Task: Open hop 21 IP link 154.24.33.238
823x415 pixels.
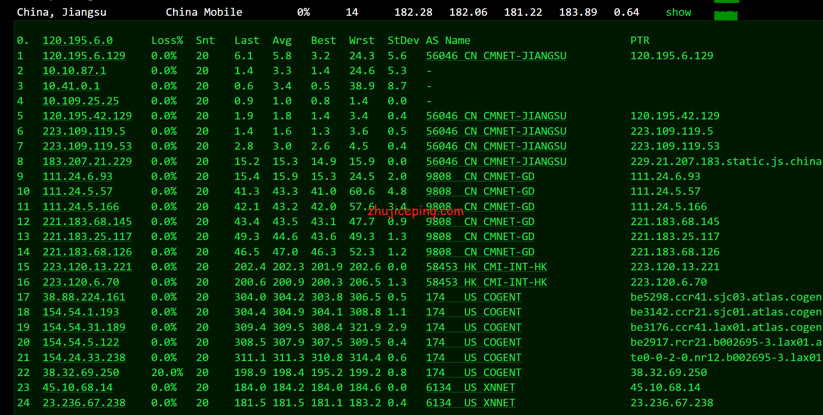Action: tap(84, 358)
